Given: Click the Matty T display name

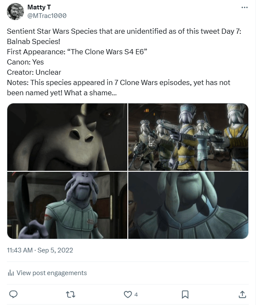Looking at the screenshot, I should point(39,7).
